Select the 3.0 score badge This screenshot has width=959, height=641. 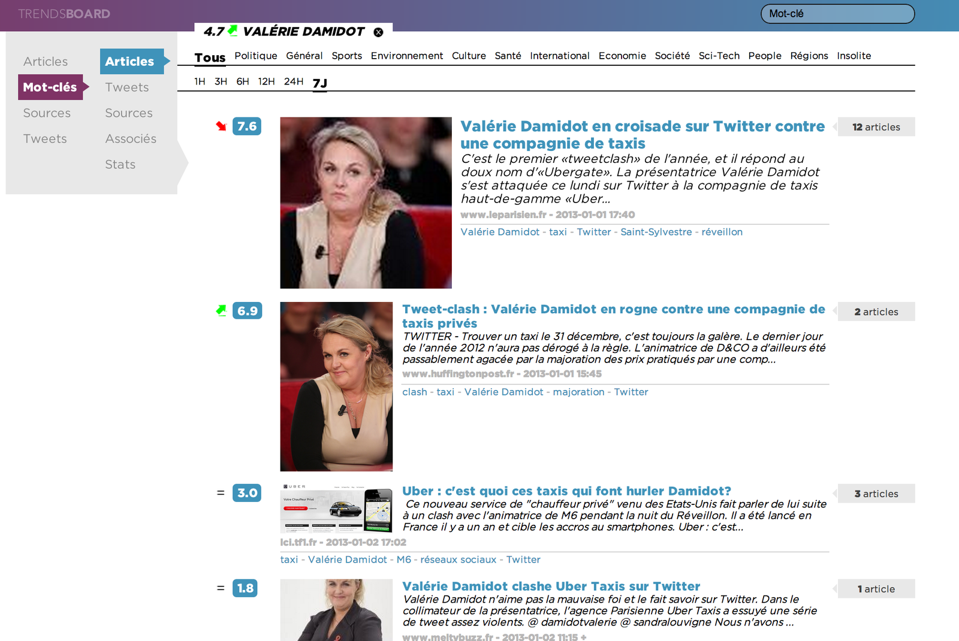click(247, 493)
